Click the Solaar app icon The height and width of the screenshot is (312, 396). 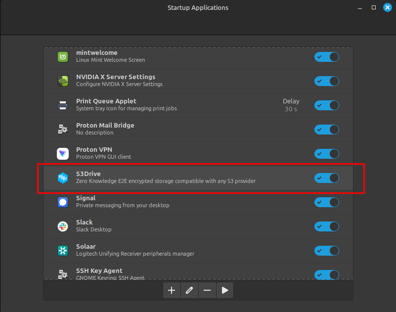[63, 251]
